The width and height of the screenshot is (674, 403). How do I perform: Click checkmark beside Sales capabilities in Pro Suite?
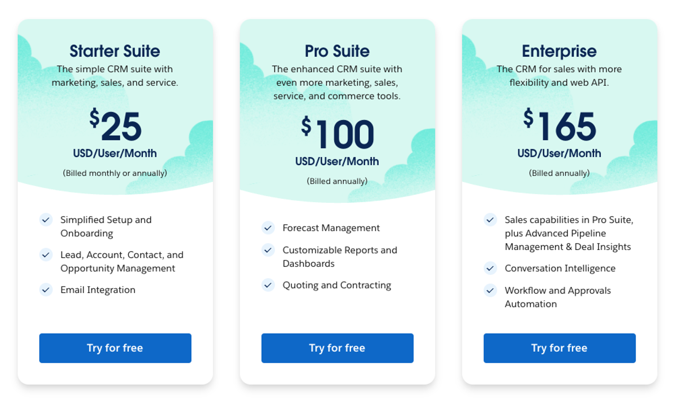click(x=490, y=220)
